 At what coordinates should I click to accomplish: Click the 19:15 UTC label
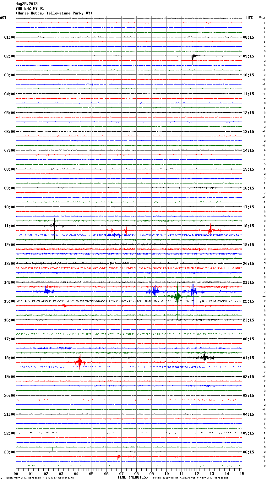pos(248,245)
